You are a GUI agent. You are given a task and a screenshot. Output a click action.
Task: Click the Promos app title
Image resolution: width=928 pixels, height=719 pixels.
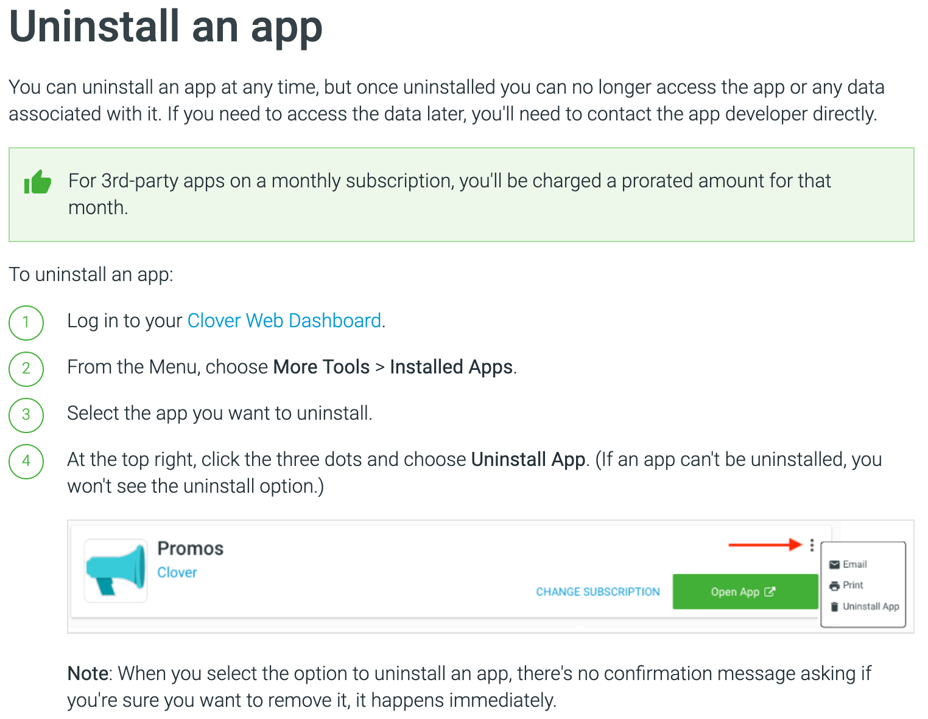click(191, 549)
